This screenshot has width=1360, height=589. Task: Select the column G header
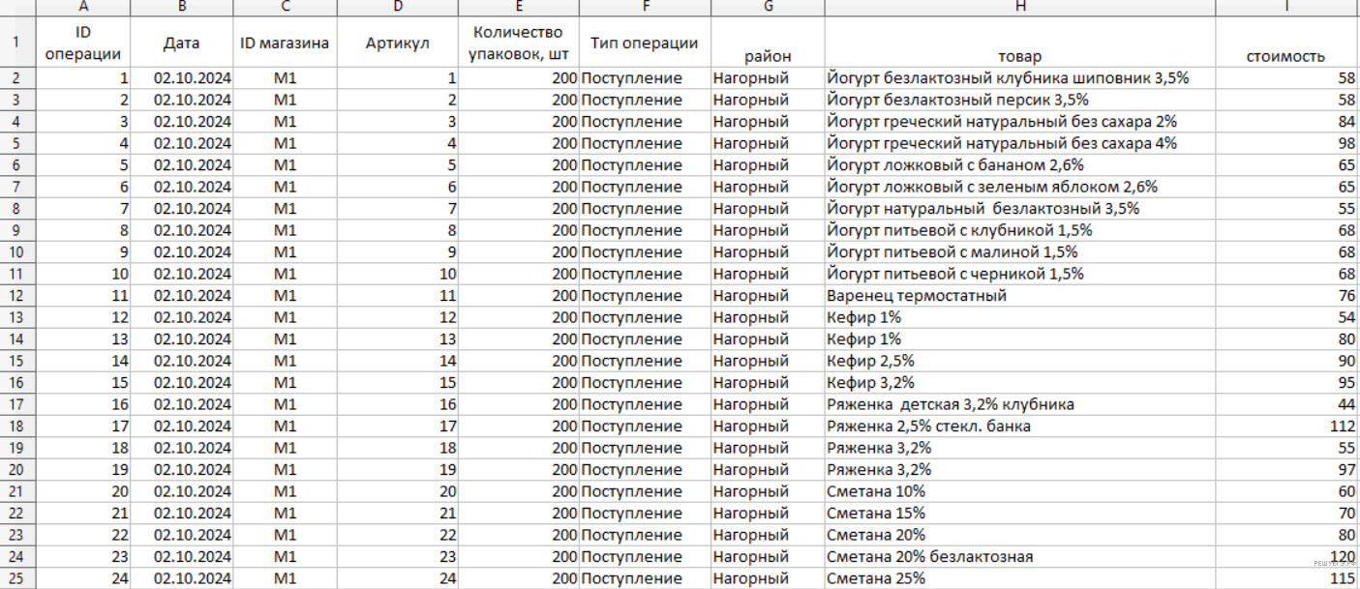click(x=768, y=7)
